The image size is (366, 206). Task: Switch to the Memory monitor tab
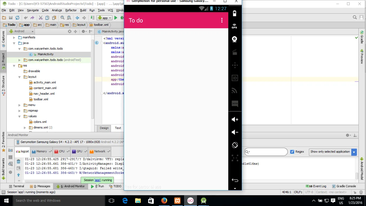(42, 152)
